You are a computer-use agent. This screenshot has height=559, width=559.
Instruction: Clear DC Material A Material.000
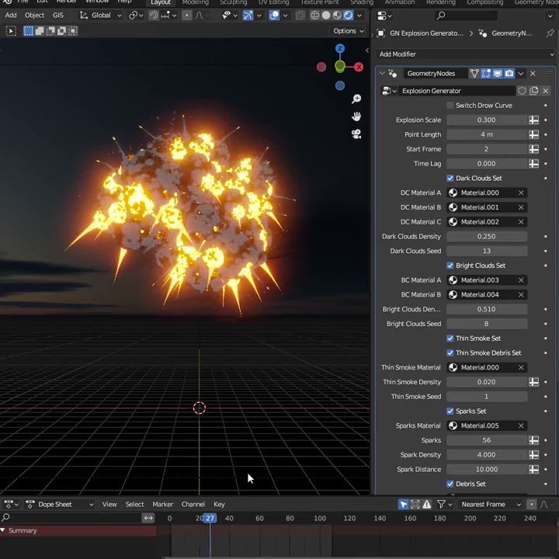[521, 193]
